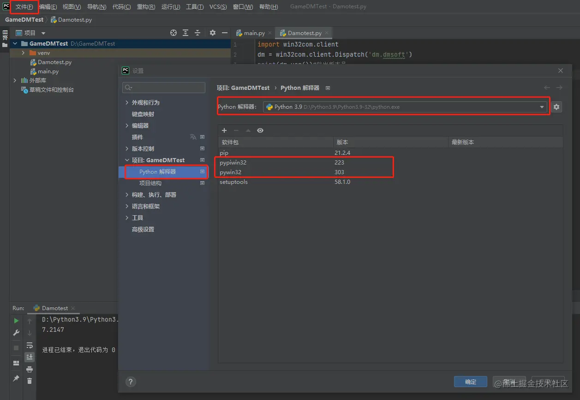This screenshot has height=400, width=580.
Task: Open the 项目 view dropdown arrow
Action: point(43,33)
